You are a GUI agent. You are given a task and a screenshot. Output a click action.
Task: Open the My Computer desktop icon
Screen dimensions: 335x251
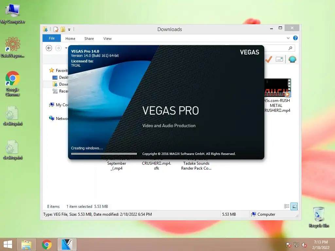click(13, 13)
